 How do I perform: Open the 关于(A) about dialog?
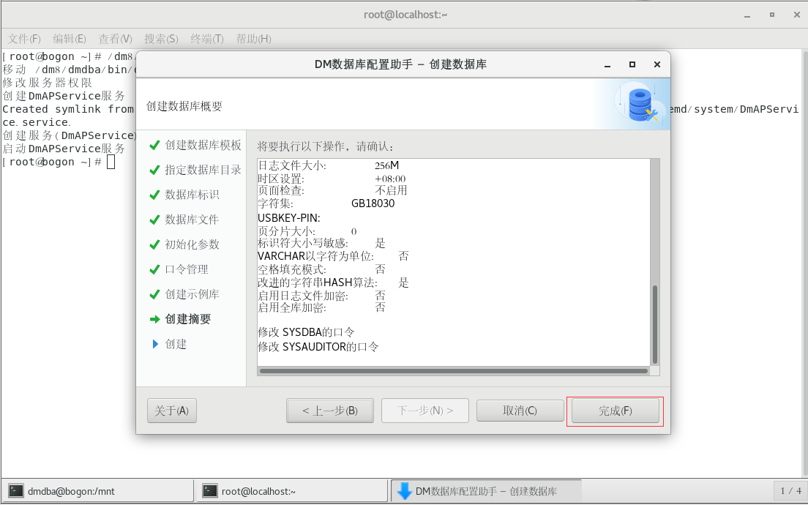pos(171,411)
